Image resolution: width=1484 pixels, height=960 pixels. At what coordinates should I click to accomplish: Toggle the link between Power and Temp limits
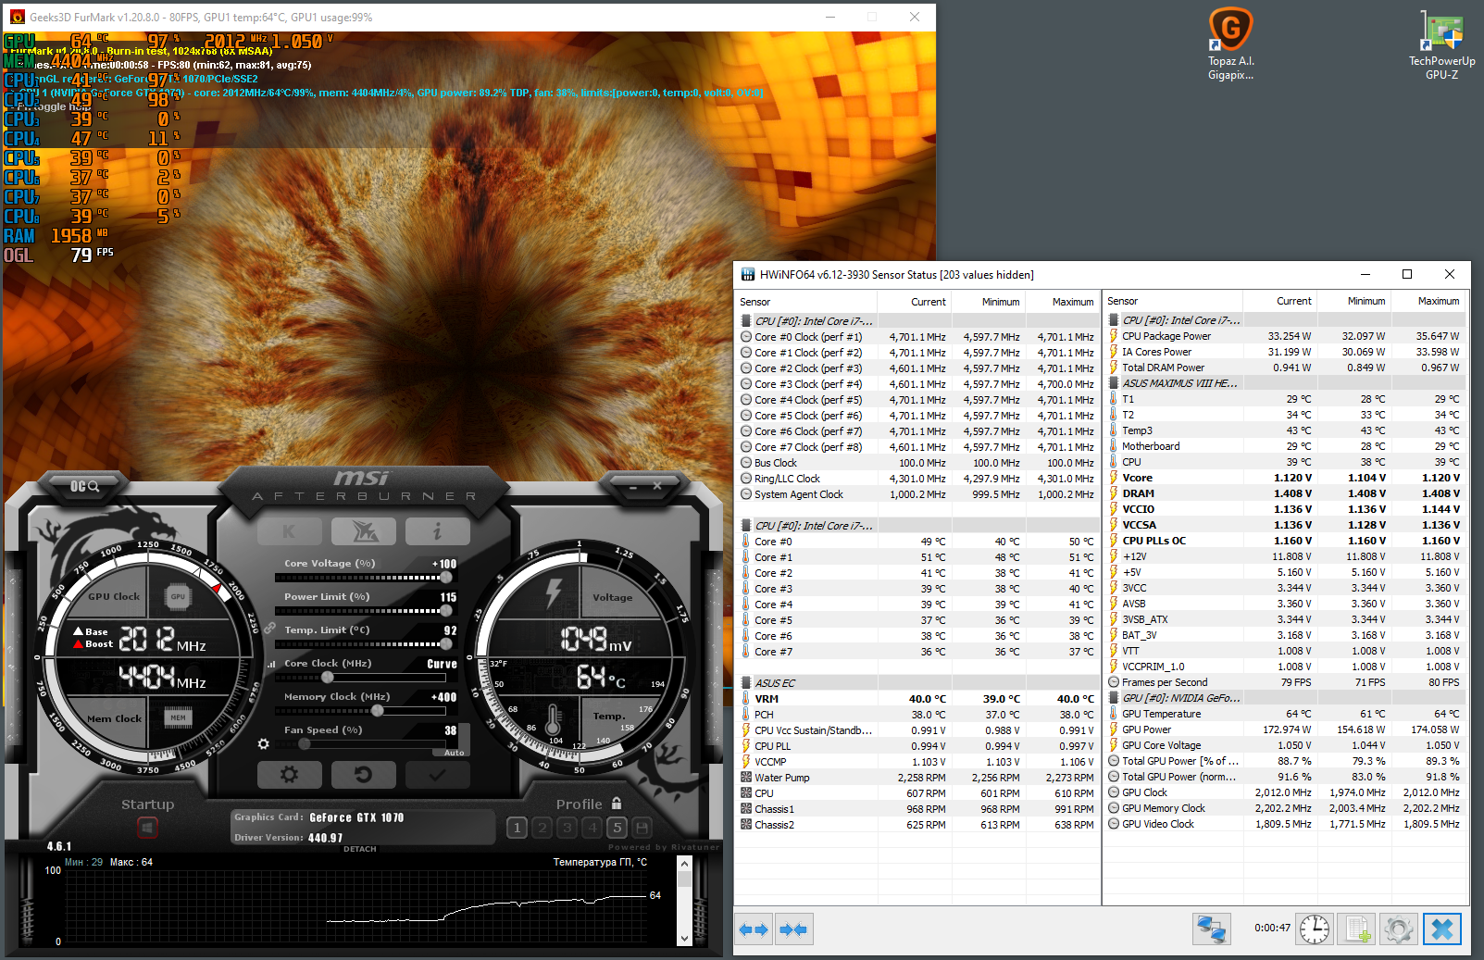(269, 628)
